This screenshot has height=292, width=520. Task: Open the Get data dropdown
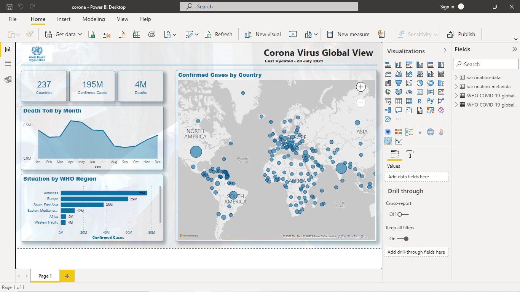pos(80,34)
